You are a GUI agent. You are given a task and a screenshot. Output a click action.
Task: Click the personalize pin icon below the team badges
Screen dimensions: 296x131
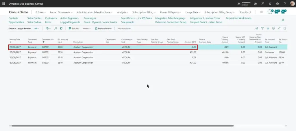pyautogui.click(x=283, y=20)
